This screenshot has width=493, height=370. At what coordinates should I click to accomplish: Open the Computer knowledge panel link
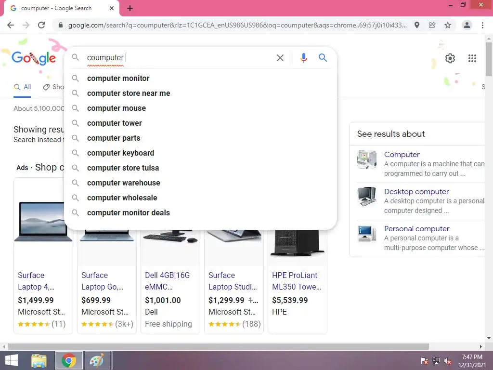tap(402, 155)
